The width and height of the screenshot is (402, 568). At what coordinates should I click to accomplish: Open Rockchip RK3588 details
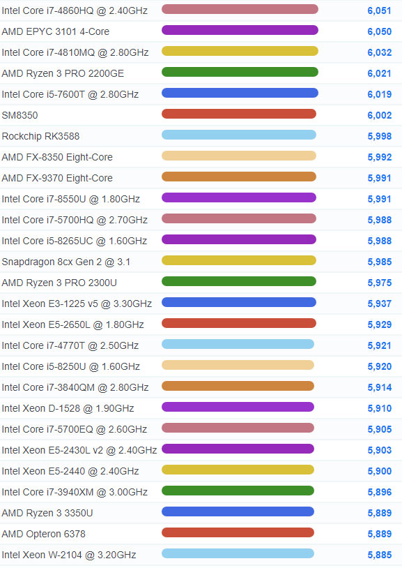click(x=40, y=136)
